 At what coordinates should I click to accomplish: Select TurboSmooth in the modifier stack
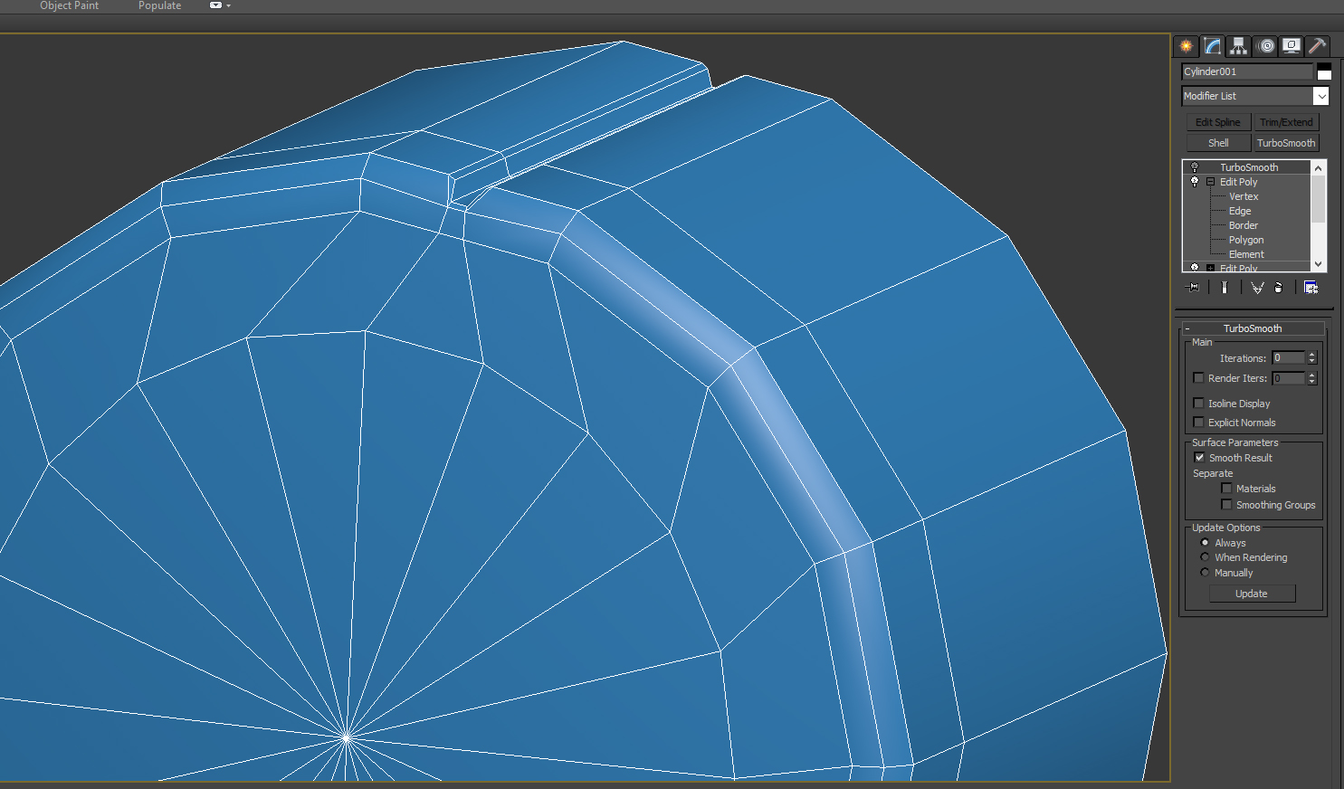coord(1249,167)
